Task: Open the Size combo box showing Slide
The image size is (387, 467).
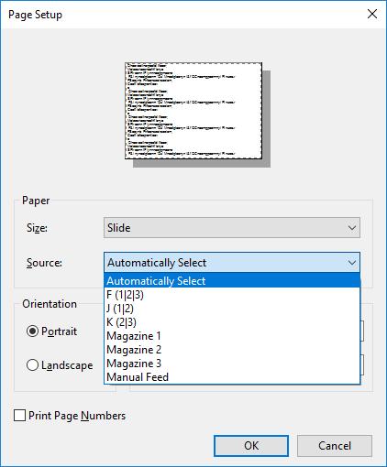Action: pos(232,228)
